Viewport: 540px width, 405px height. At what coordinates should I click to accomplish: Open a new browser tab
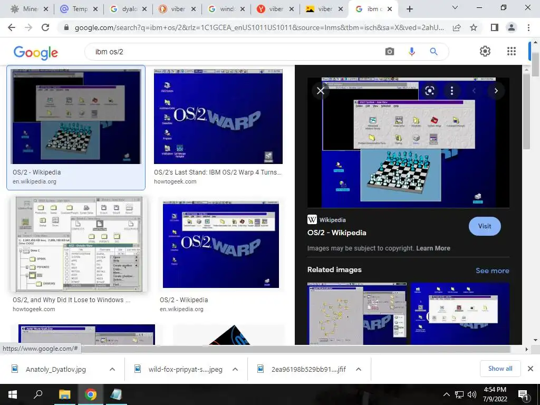[x=409, y=9]
